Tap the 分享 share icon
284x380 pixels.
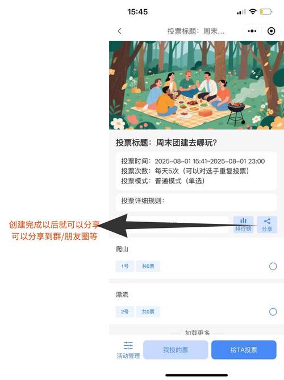click(267, 224)
